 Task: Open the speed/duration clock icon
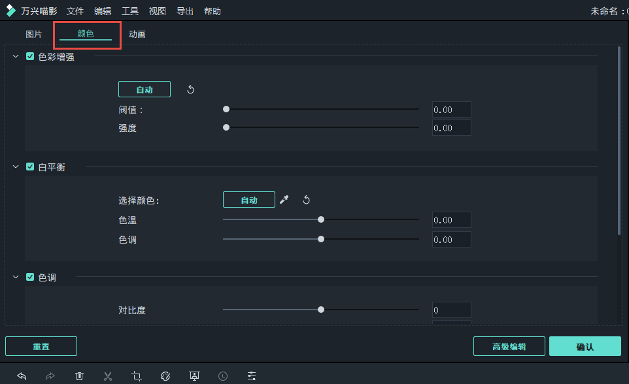click(223, 376)
